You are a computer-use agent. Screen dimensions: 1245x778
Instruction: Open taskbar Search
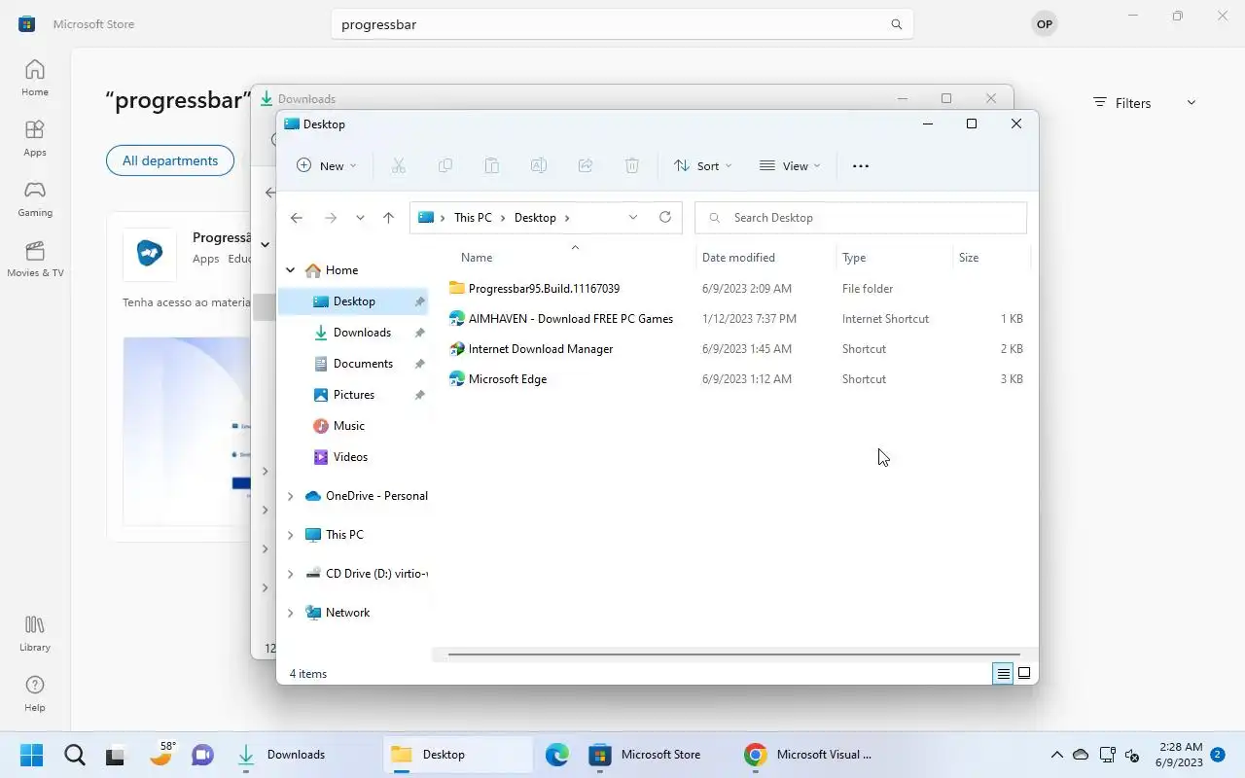74,755
